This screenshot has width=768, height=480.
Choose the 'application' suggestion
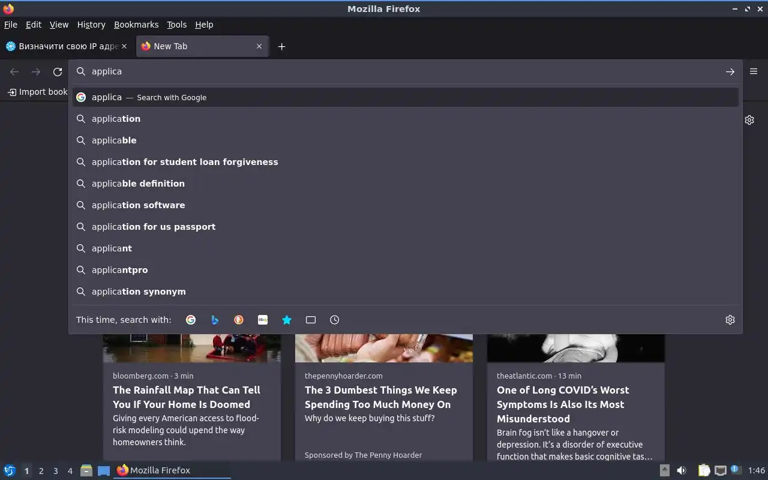coord(406,119)
